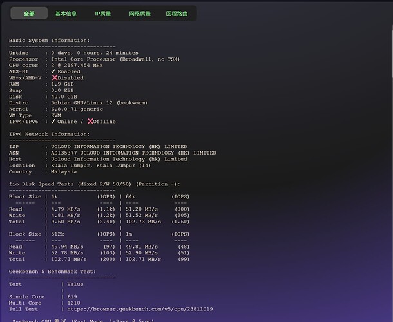Viewport: 393px width, 322px height.
Task: Open the 回程路由 tab
Action: 177,13
